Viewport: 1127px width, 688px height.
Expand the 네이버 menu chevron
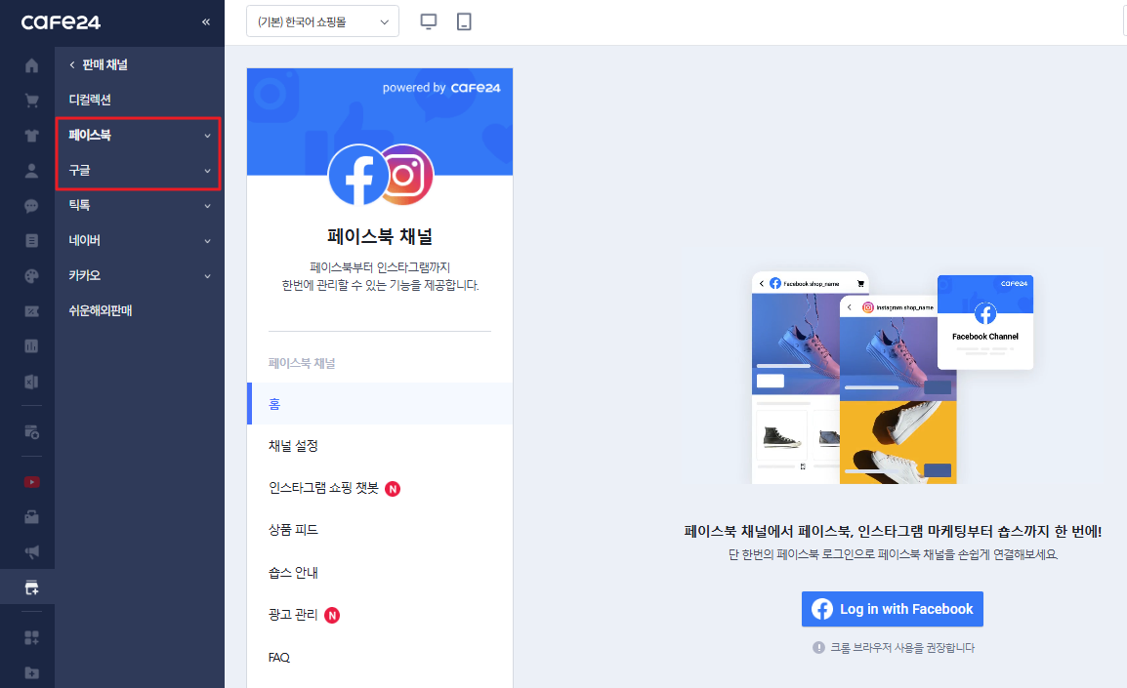208,241
